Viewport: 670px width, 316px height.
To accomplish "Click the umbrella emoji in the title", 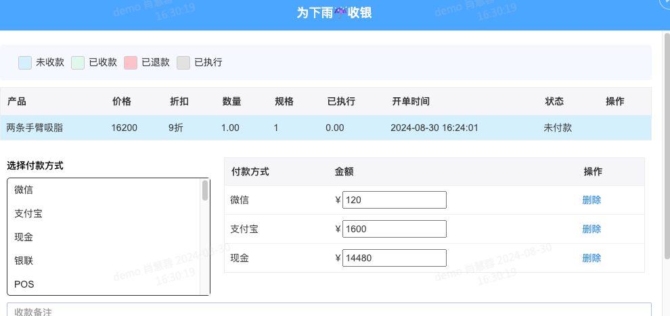I will pos(340,12).
